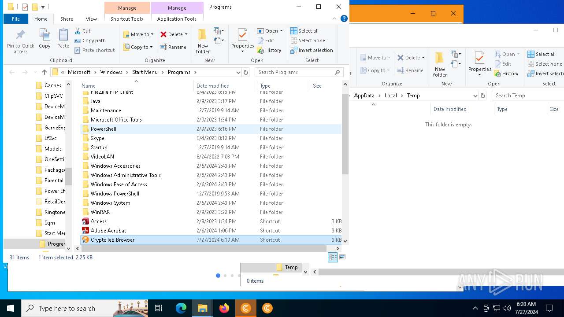Click Local in Temp window address bar
This screenshot has height=317, width=564.
tap(390, 96)
